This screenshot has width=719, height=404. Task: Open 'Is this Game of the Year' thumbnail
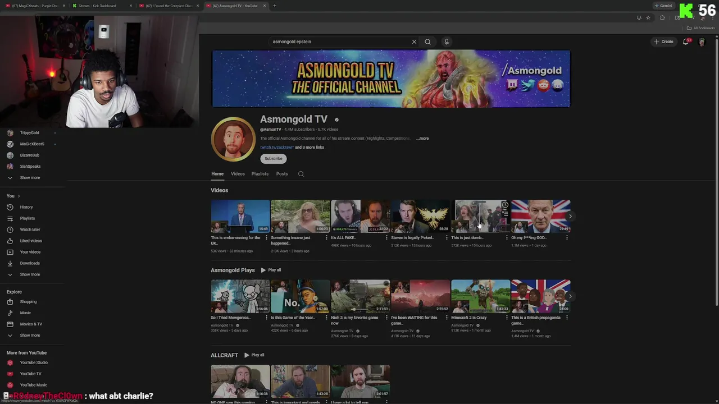tap(300, 296)
